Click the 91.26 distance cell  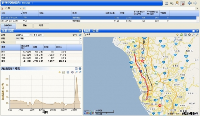tap(117, 21)
